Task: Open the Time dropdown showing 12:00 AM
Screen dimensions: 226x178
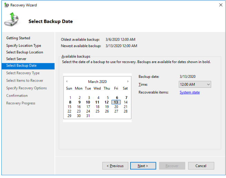Action: tap(195, 84)
